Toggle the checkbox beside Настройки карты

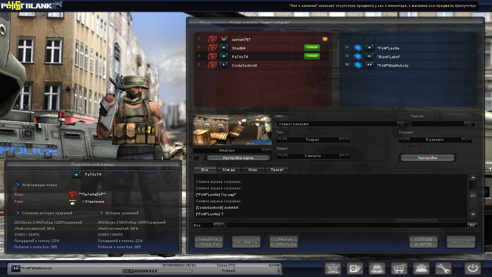(x=196, y=158)
